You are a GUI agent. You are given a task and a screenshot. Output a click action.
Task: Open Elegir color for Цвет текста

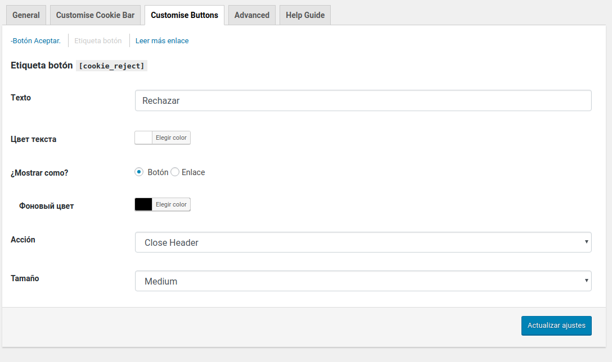click(x=171, y=138)
